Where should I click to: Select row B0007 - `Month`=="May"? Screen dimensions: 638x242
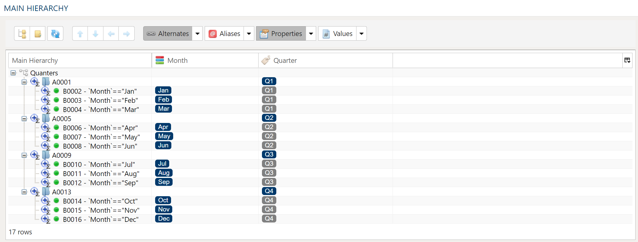(x=101, y=137)
